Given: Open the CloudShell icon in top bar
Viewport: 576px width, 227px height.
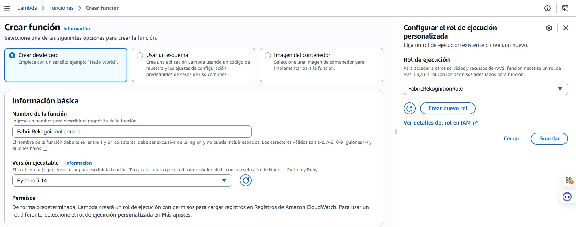Looking at the screenshot, I should point(565,8).
